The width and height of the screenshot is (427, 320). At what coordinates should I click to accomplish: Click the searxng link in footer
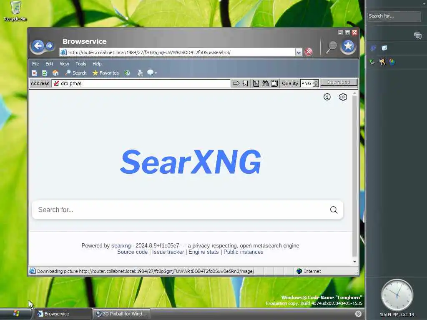pyautogui.click(x=121, y=246)
